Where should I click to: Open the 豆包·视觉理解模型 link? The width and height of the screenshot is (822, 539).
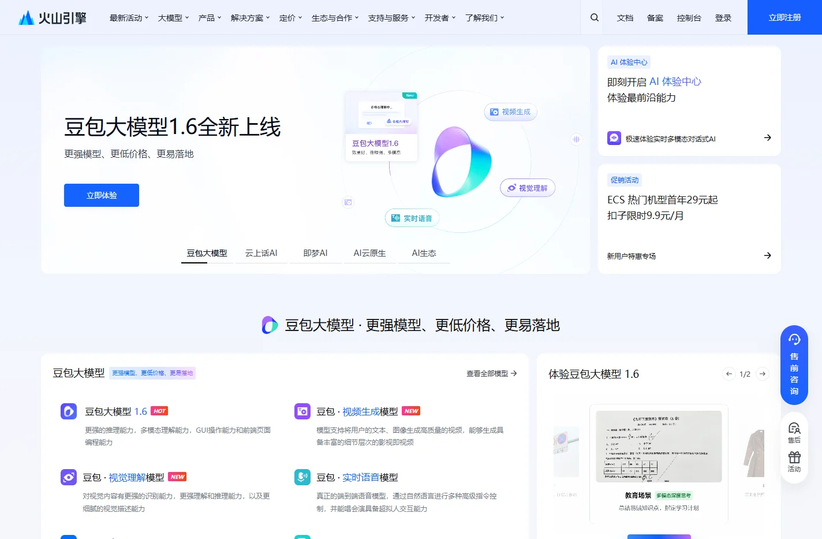click(134, 477)
